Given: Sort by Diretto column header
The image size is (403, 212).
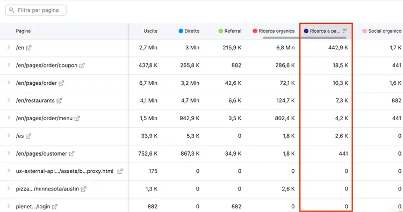Looking at the screenshot, I should pos(192,31).
